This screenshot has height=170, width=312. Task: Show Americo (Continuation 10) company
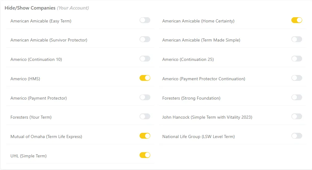coord(145,59)
